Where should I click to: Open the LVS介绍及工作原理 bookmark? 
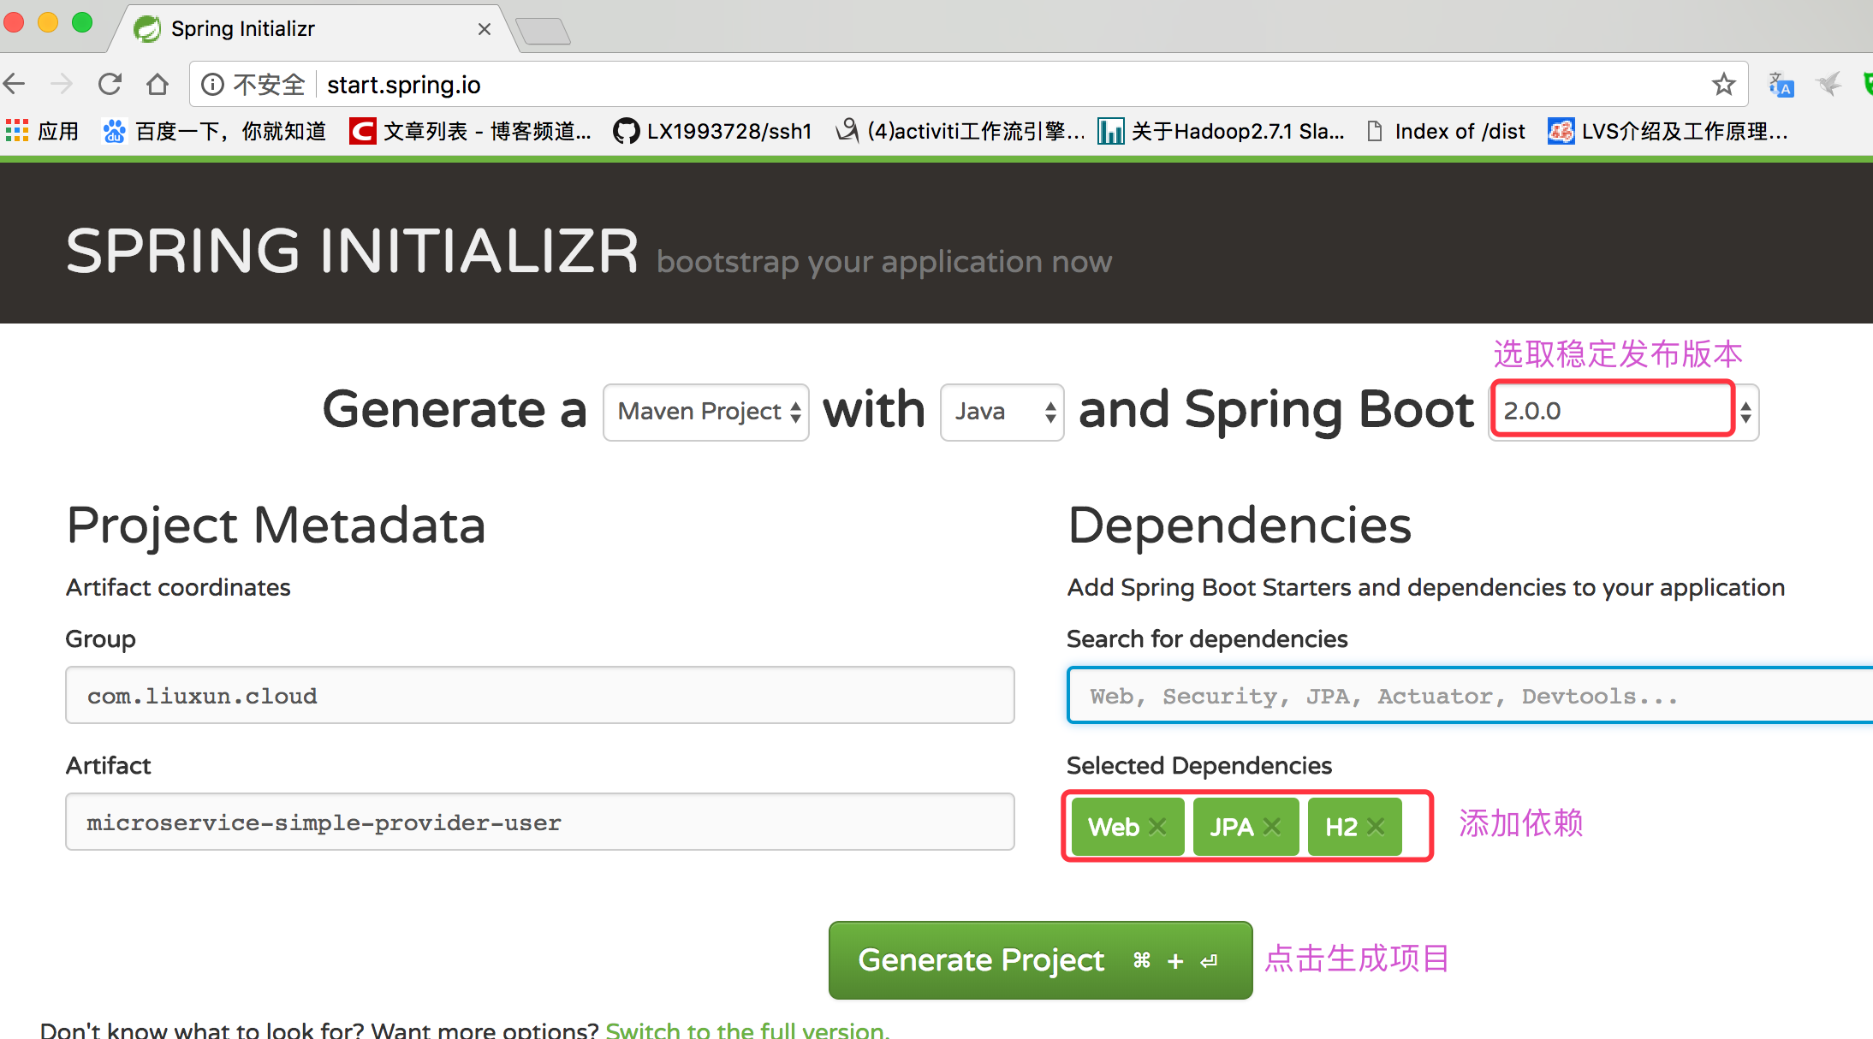pyautogui.click(x=1668, y=131)
